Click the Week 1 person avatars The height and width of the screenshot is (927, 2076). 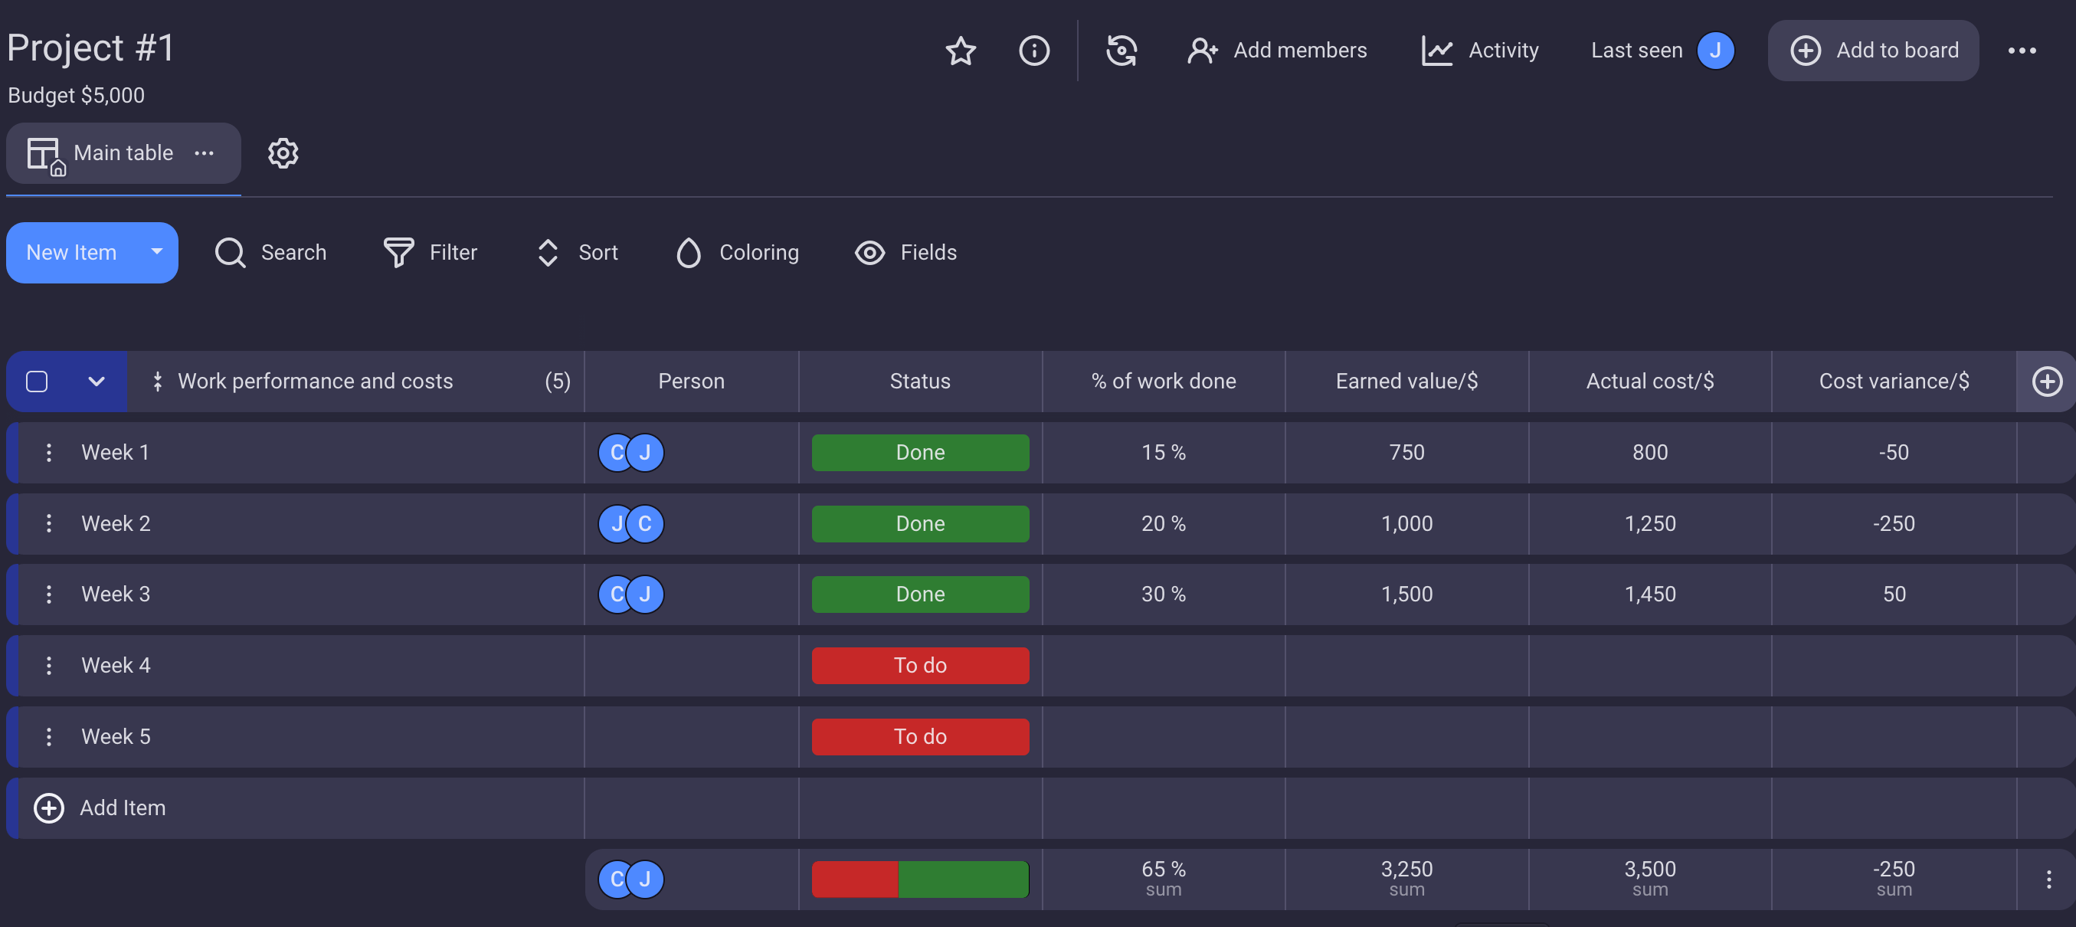630,452
